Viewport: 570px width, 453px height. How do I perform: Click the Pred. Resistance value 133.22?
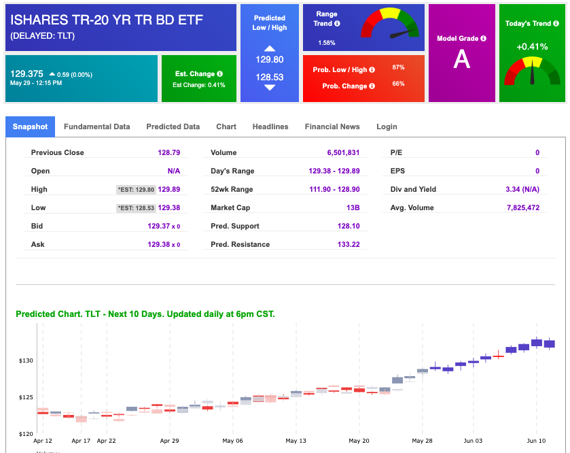(x=349, y=244)
